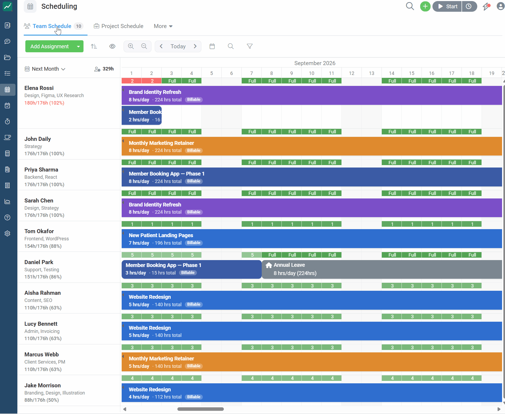Image resolution: width=505 pixels, height=414 pixels.
Task: Open the notifications lightning bolt icon
Action: [486, 6]
